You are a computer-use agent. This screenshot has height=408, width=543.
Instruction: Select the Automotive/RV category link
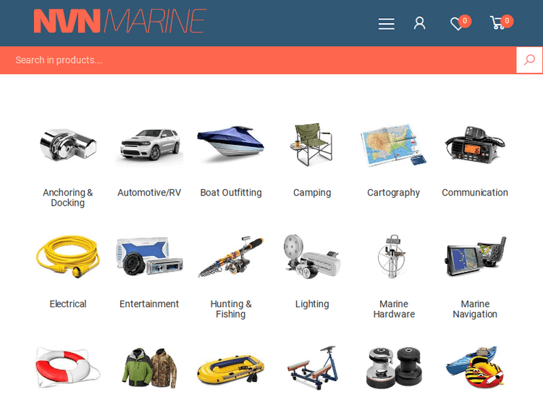coord(149,192)
